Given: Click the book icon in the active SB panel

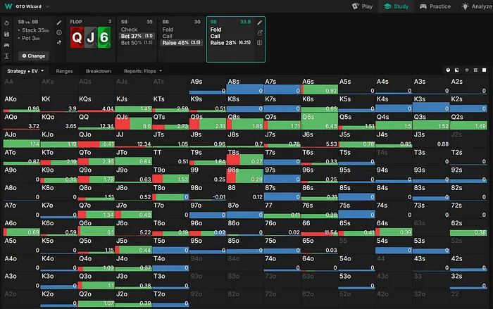Looking at the screenshot, I should pyautogui.click(x=260, y=42).
